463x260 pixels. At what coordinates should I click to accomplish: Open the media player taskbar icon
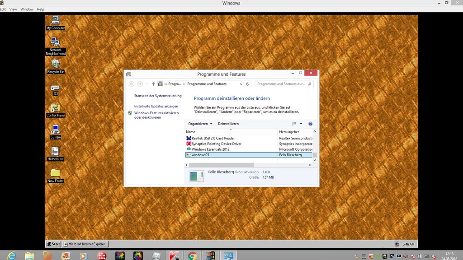click(84, 255)
